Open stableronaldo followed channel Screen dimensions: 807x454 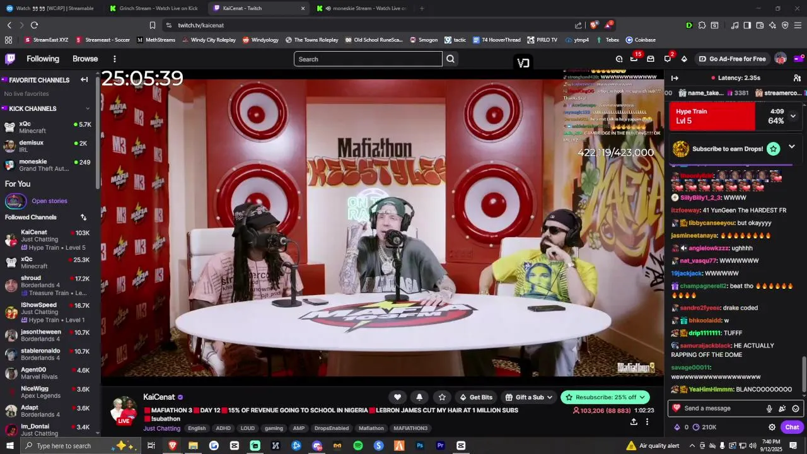49,354
